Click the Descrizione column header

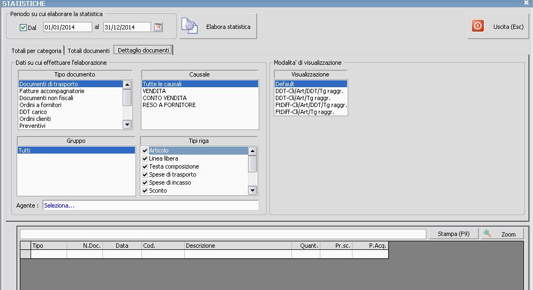click(x=238, y=246)
